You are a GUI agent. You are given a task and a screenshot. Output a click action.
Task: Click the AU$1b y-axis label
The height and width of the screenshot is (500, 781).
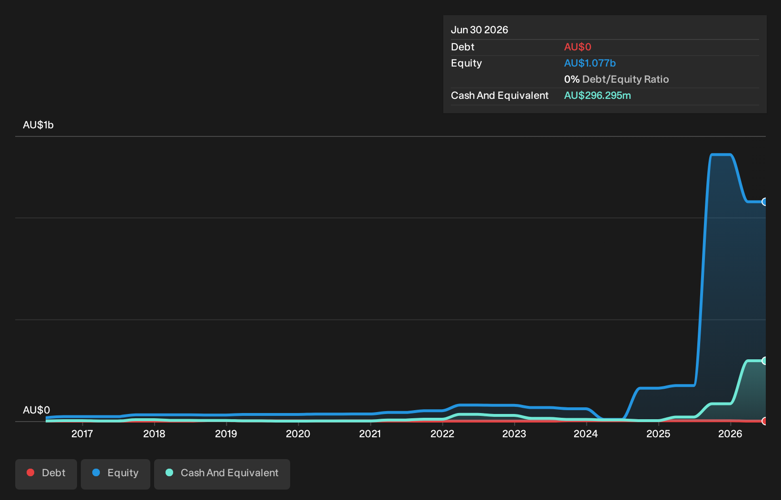pyautogui.click(x=38, y=125)
